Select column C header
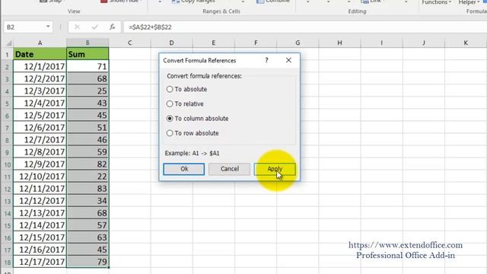The height and width of the screenshot is (274, 487). coord(129,43)
